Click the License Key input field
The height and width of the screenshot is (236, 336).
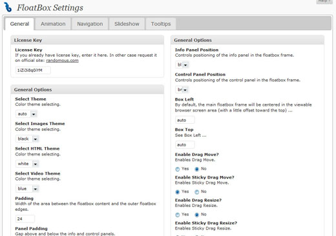click(33, 70)
